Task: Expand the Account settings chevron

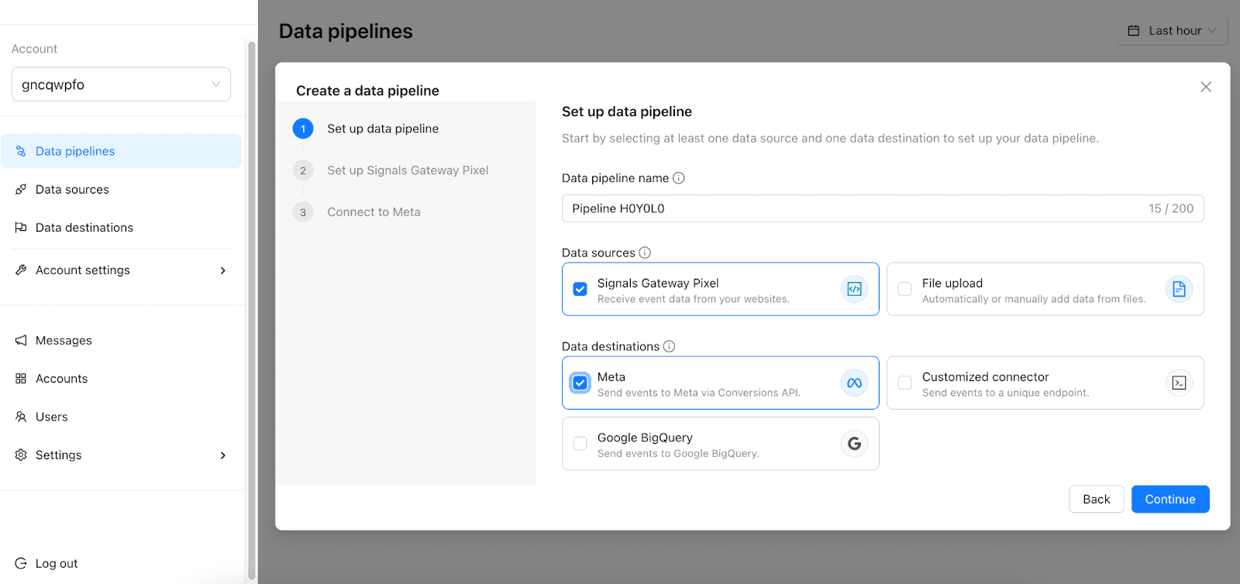Action: point(223,270)
